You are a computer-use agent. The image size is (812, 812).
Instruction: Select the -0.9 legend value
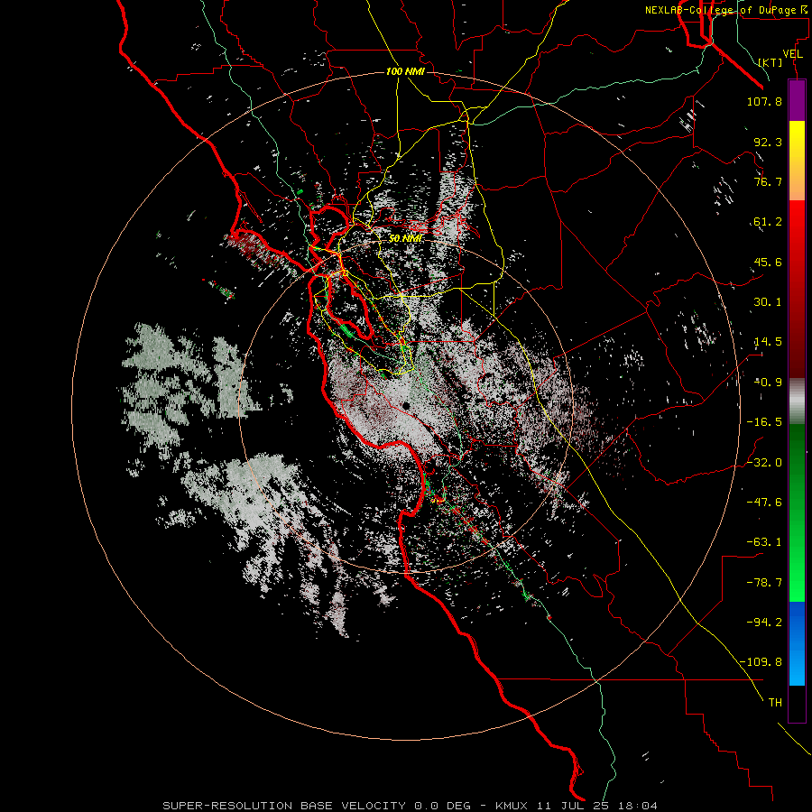768,383
